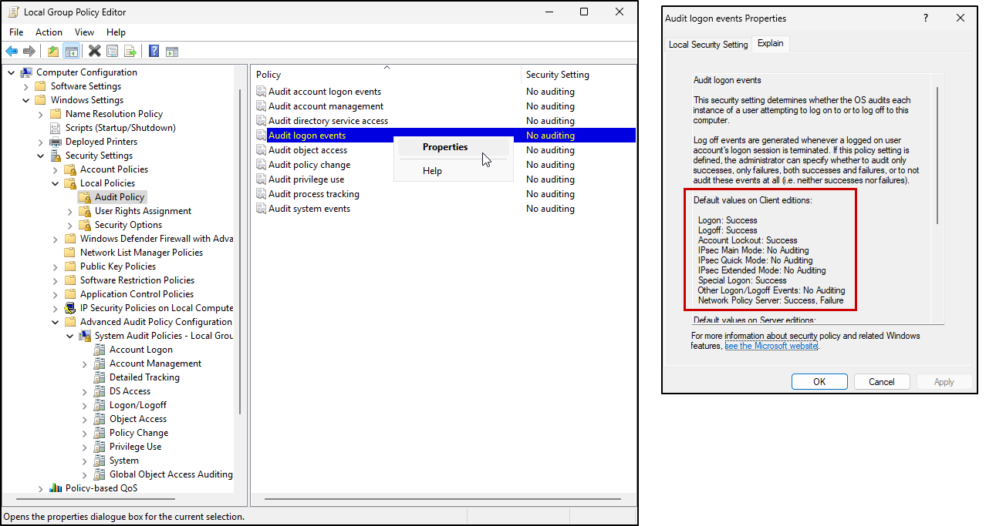Viewport: 996px width, 526px height.
Task: Collapse the Local Policies tree node
Action: pos(56,183)
